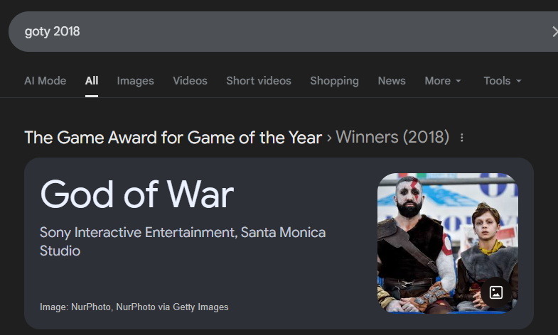558x335 pixels.
Task: Click 'The Game Award for Game of the Year' heading
Action: coord(173,138)
